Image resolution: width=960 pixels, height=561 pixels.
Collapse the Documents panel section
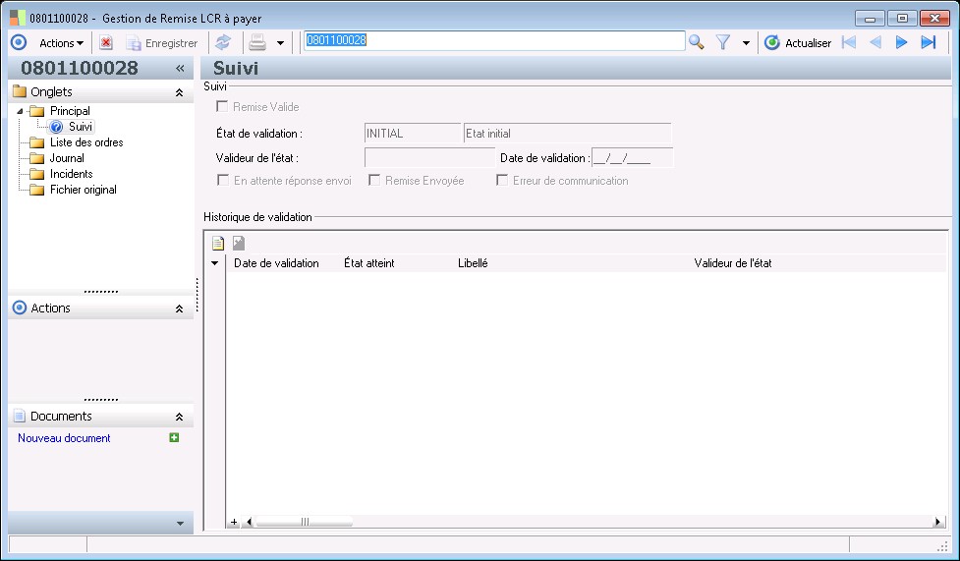pos(180,417)
